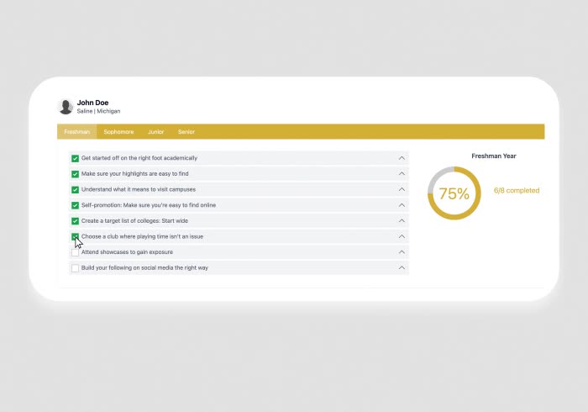The width and height of the screenshot is (588, 412).
Task: Switch to the Freshman tab
Action: click(77, 132)
